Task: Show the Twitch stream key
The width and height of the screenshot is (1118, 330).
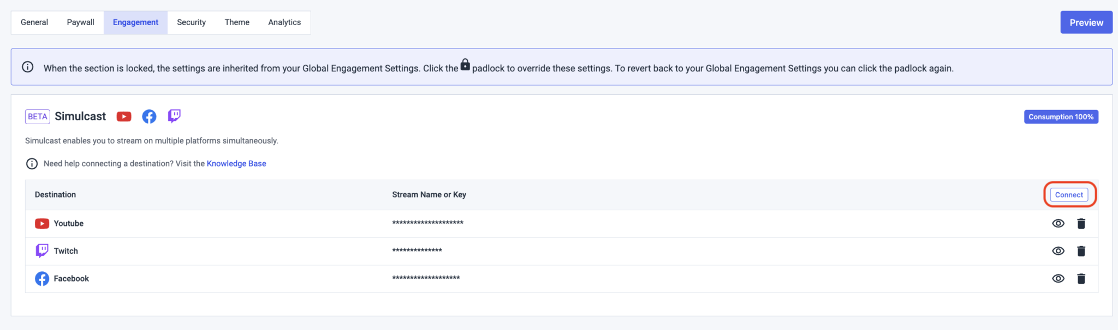Action: [x=1058, y=250]
